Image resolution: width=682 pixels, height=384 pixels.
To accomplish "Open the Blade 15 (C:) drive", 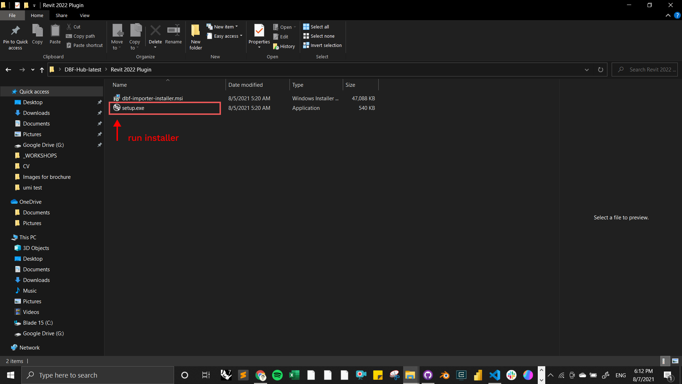I will [x=38, y=322].
